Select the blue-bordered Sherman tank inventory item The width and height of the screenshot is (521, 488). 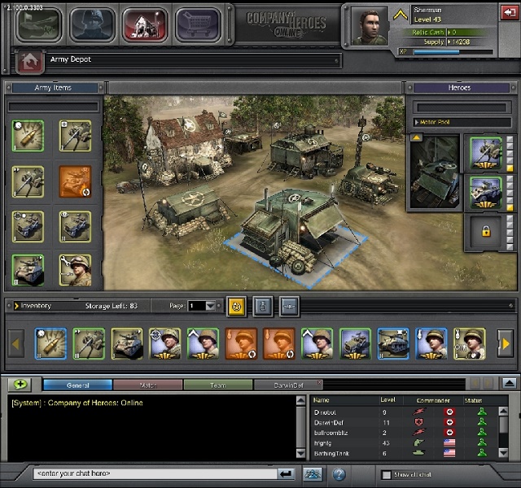(x=393, y=343)
